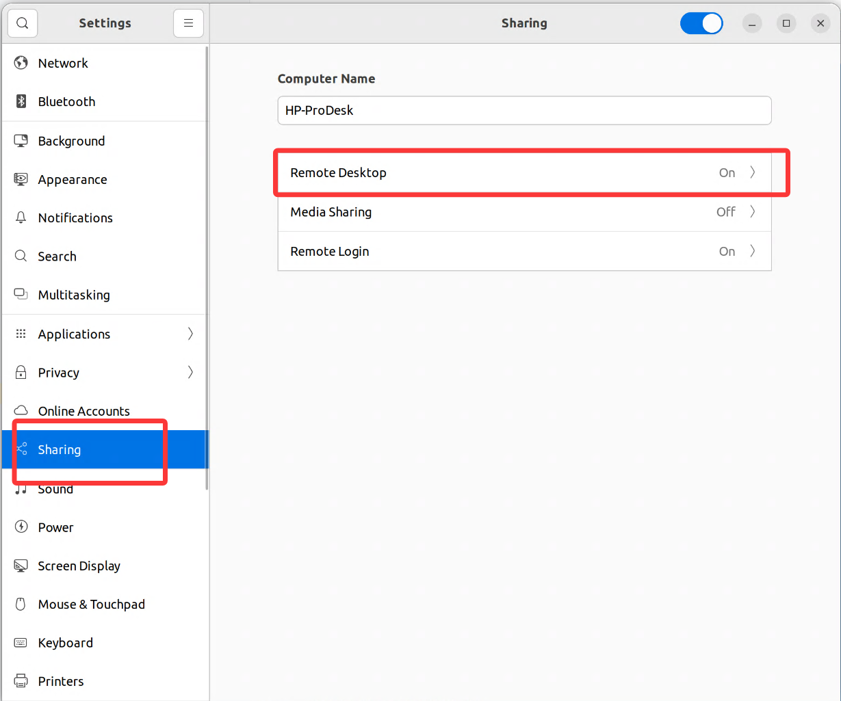Open the hamburger menu in Settings header
The width and height of the screenshot is (841, 701).
(188, 23)
